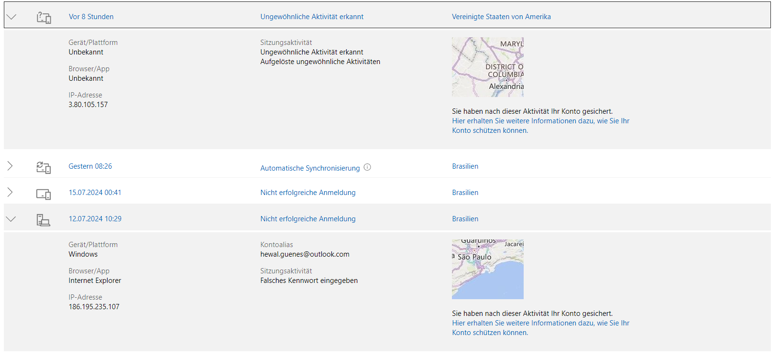Viewport: 780px width, 357px height.
Task: Click 'Nicht erfolgreiche Anmeldung' for 12.07.2024
Action: point(308,219)
